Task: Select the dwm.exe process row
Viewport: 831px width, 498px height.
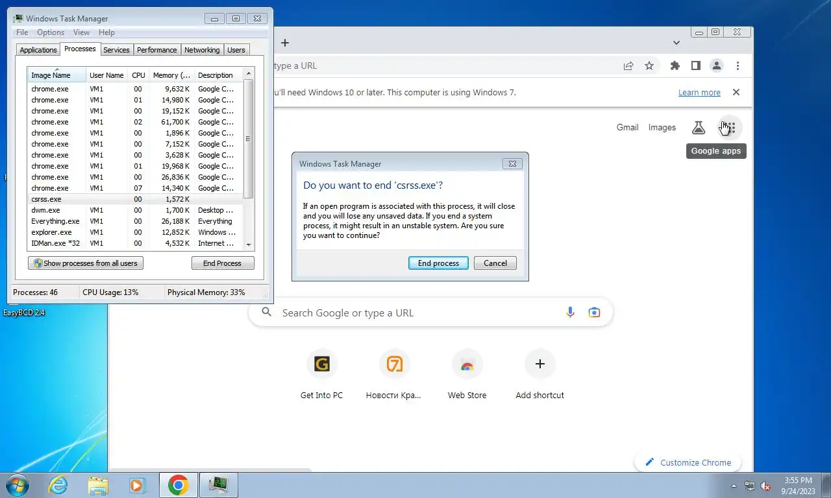Action: coord(135,210)
